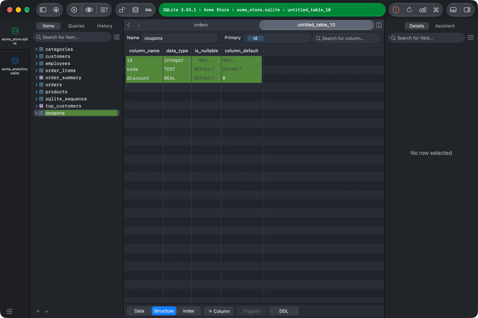
Task: Click the command key shortcut icon
Action: tap(436, 10)
